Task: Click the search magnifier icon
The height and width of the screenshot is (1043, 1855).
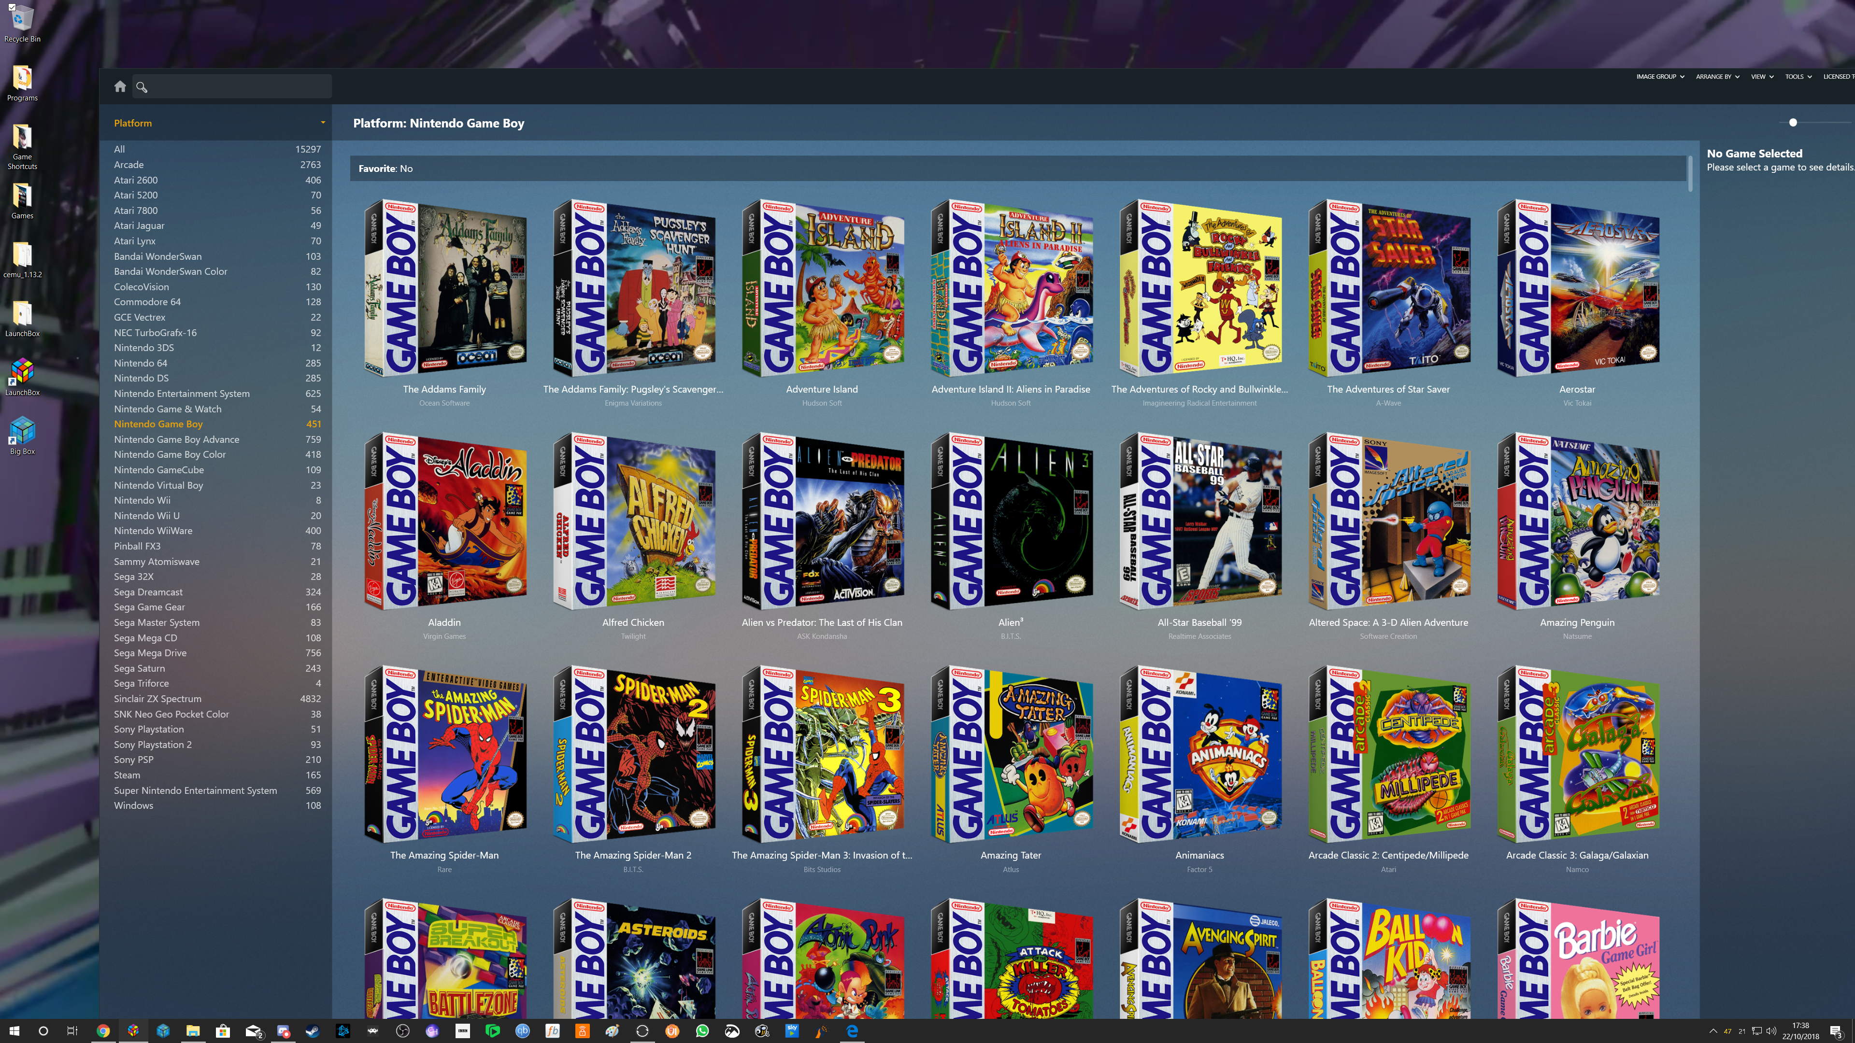Action: pyautogui.click(x=142, y=87)
